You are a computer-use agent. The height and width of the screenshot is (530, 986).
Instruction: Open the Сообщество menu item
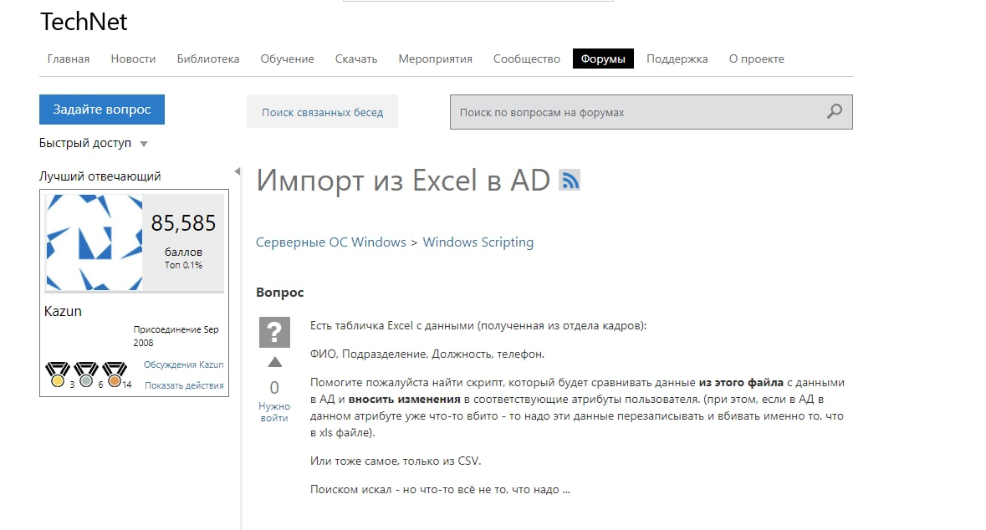coord(526,59)
